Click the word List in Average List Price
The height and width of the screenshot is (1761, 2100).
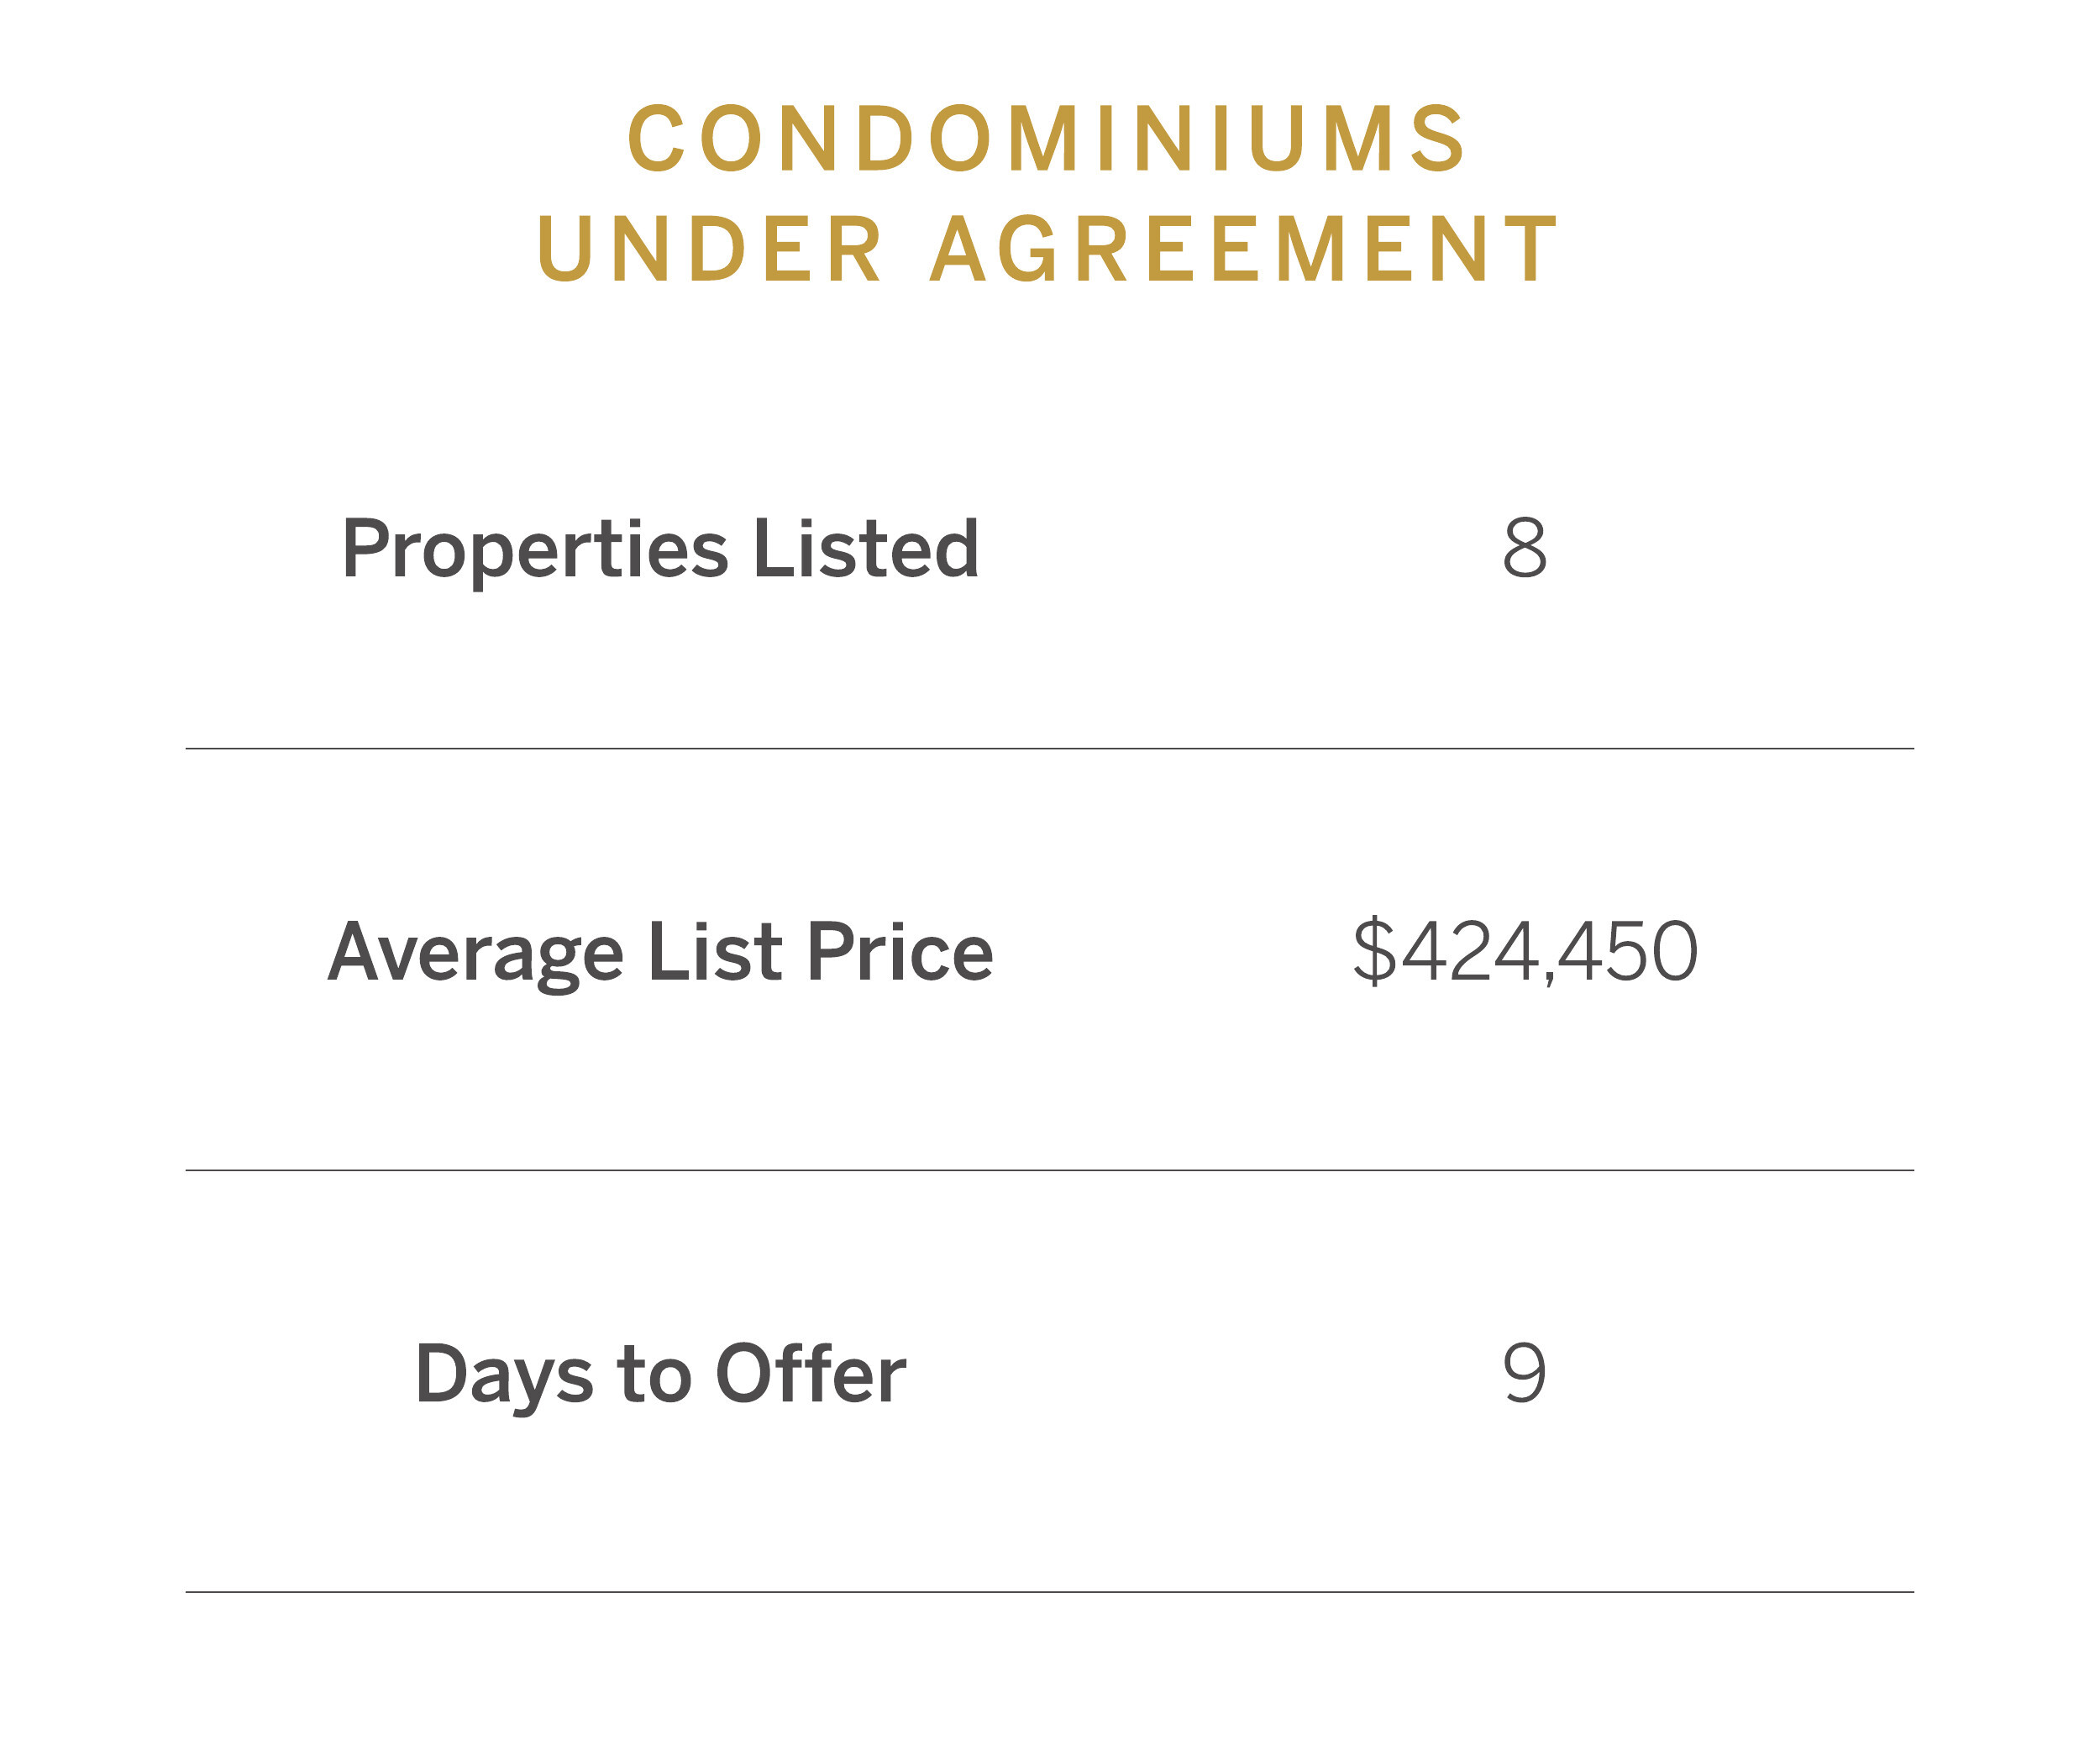715,951
